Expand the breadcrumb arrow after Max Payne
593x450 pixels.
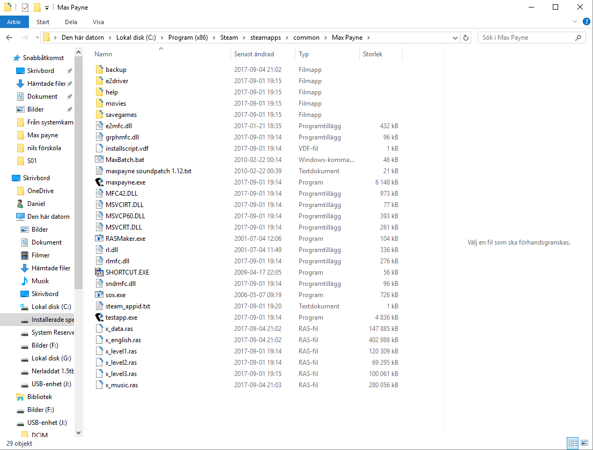(368, 38)
